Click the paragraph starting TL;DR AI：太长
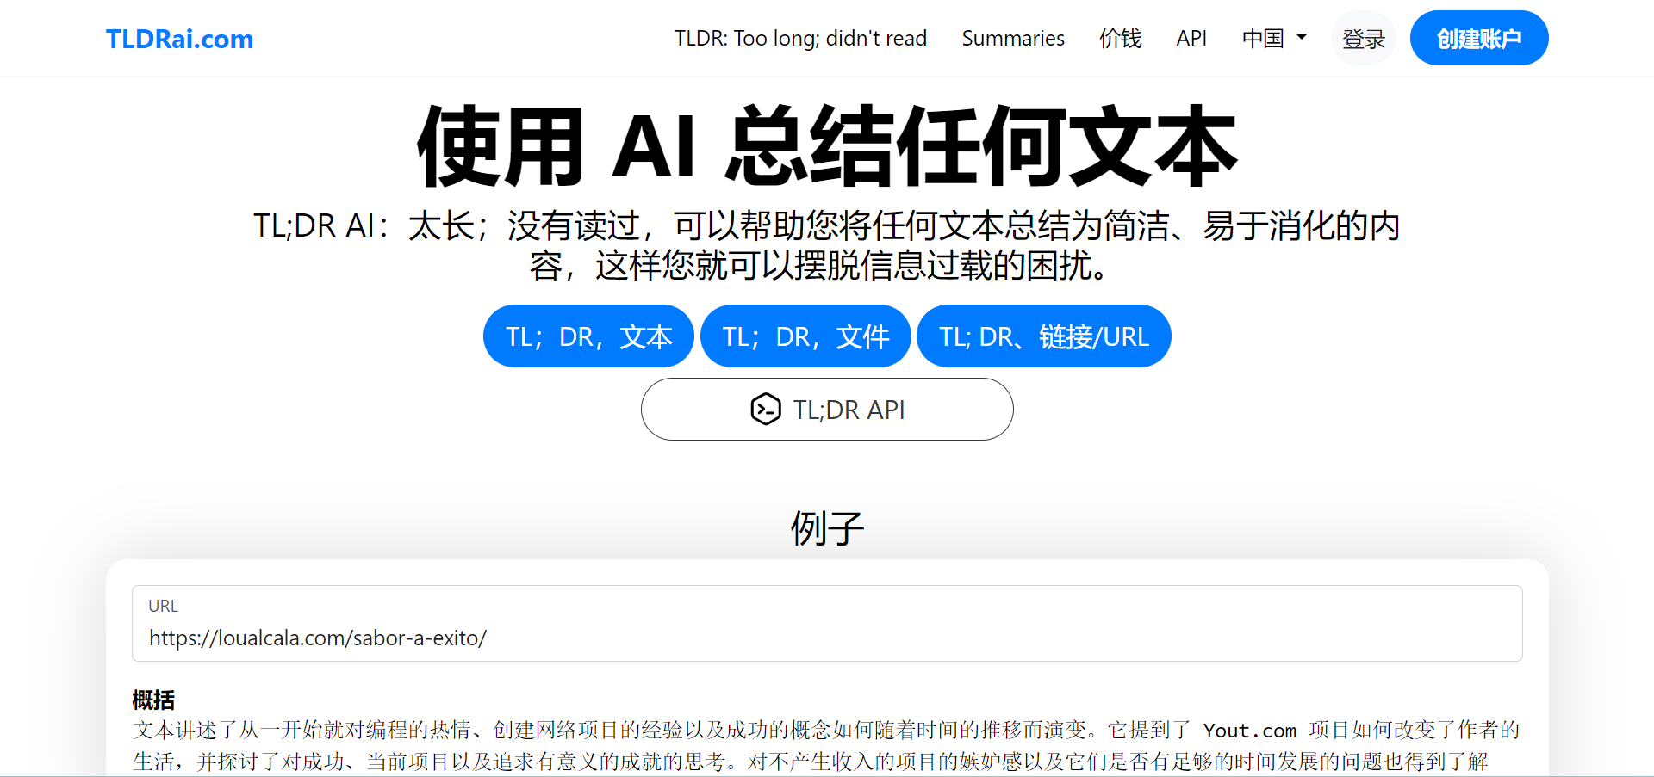Viewport: 1654px width, 777px height. (x=827, y=245)
